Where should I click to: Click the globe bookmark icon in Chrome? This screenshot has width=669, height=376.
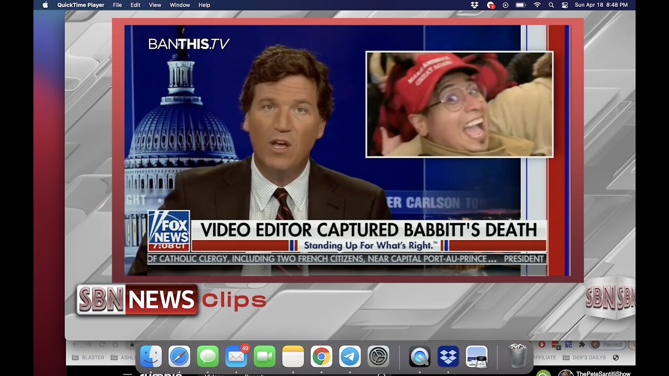616,358
